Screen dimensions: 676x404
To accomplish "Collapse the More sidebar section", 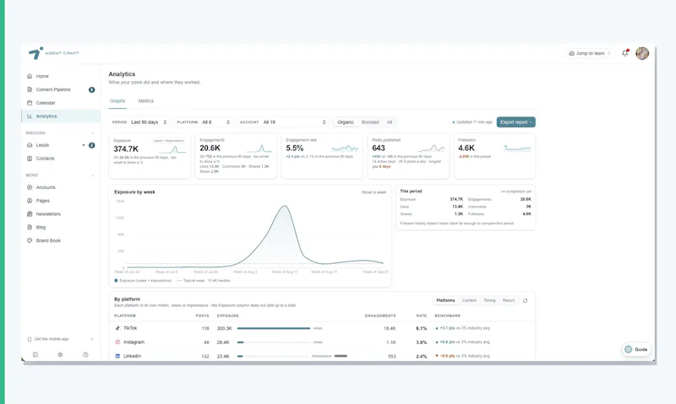I will pyautogui.click(x=93, y=175).
